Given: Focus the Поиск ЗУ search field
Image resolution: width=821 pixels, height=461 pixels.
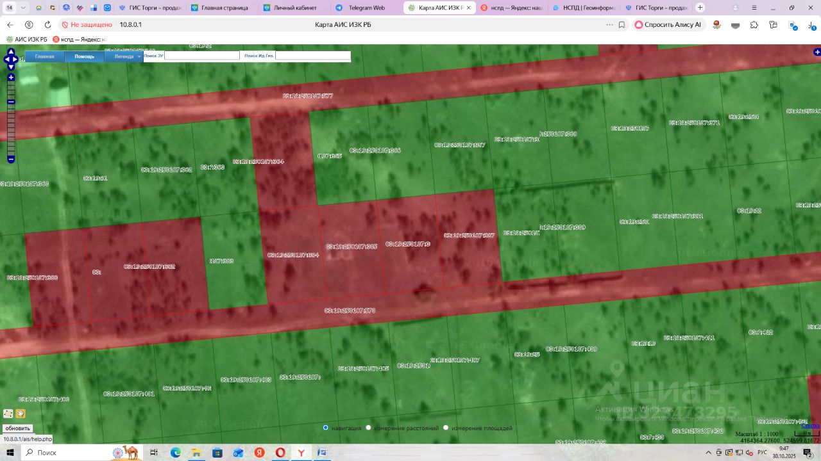Looking at the screenshot, I should pos(202,56).
